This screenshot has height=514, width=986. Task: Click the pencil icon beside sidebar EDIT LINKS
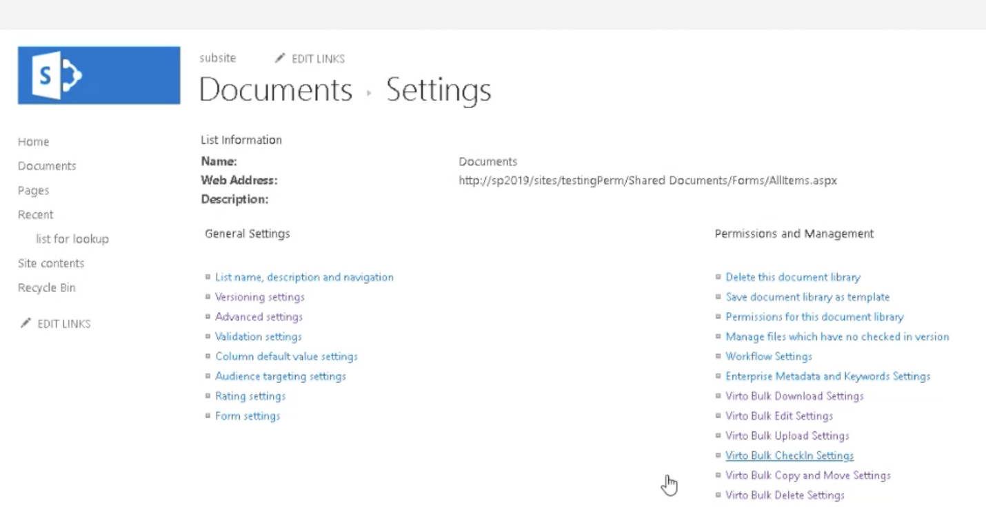(25, 322)
